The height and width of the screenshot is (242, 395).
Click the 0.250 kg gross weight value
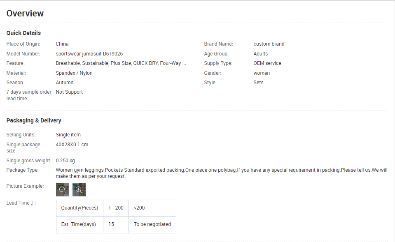[65, 161]
